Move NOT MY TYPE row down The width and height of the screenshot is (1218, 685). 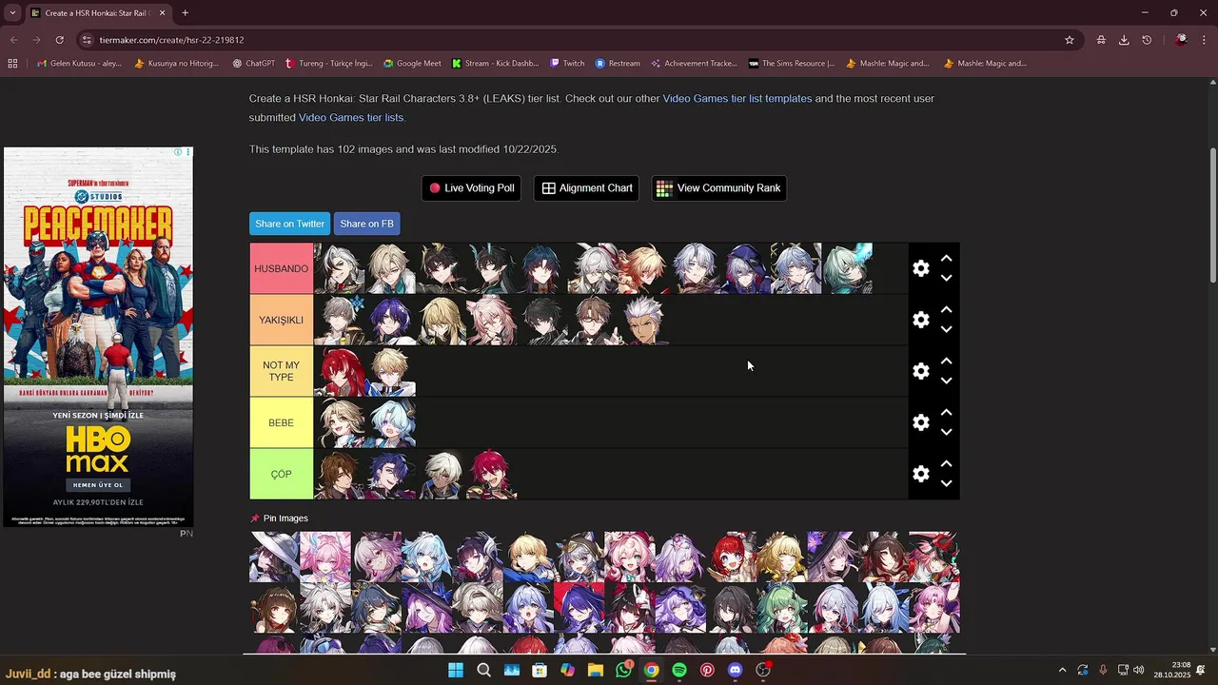pyautogui.click(x=946, y=382)
